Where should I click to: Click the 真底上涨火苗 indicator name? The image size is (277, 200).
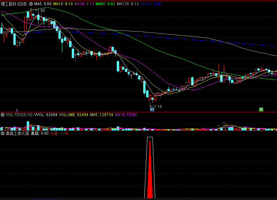pos(17,133)
